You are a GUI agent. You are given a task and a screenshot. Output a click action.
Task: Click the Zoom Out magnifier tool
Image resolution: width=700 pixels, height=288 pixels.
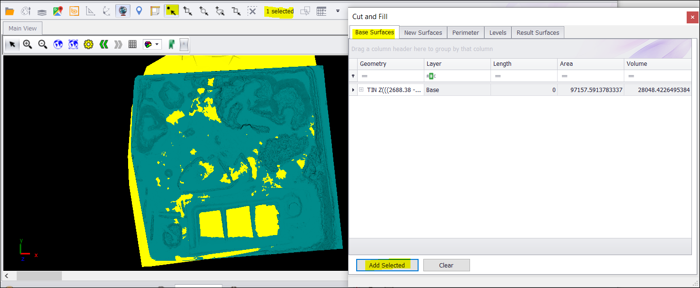[43, 44]
